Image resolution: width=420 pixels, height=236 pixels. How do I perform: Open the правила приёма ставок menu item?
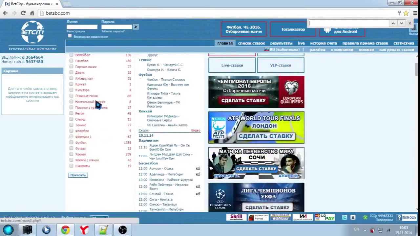(x=365, y=43)
